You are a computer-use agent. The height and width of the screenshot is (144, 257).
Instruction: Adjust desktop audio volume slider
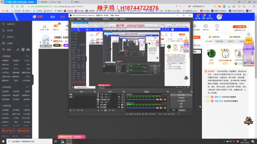(x=143, y=100)
